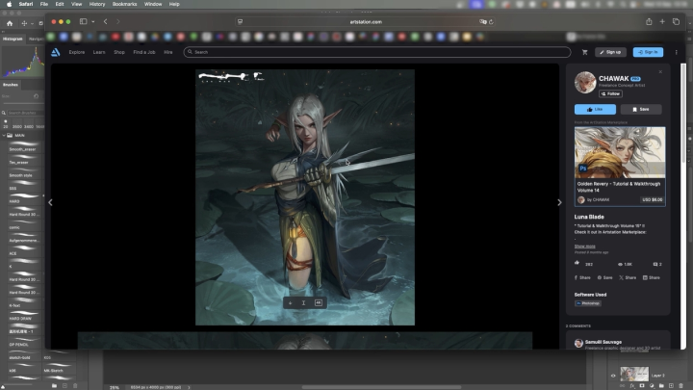Toggle Follow for artist CHAWAK
Viewport: 693px width, 390px height.
pyautogui.click(x=610, y=93)
